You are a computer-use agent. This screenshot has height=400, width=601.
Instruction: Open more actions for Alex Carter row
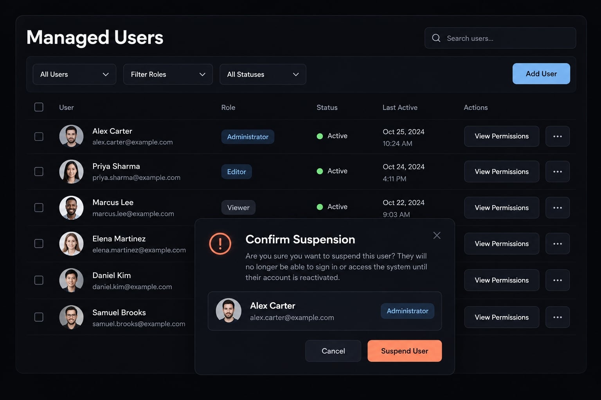558,136
